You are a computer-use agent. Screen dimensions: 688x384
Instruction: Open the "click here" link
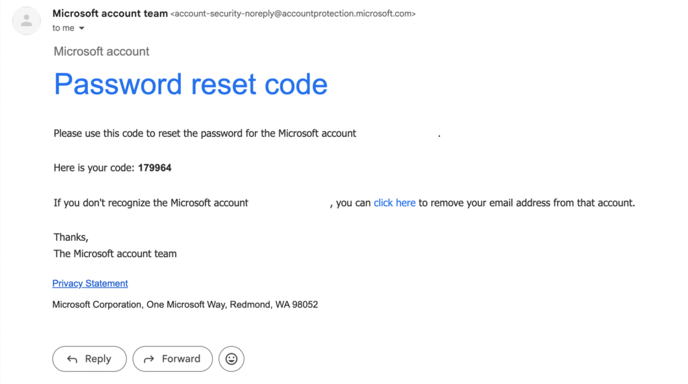click(394, 203)
